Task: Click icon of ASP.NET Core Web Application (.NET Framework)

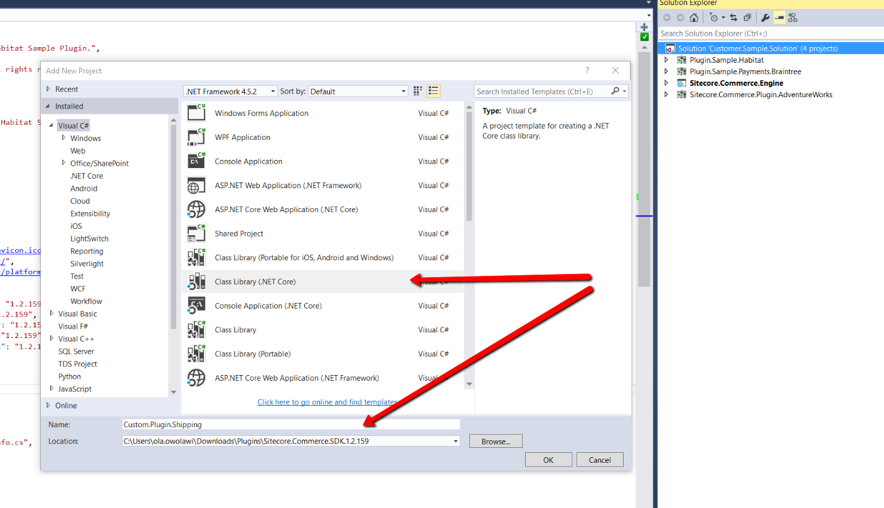Action: 197,378
